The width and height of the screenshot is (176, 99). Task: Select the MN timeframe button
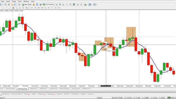[x=59, y=8]
